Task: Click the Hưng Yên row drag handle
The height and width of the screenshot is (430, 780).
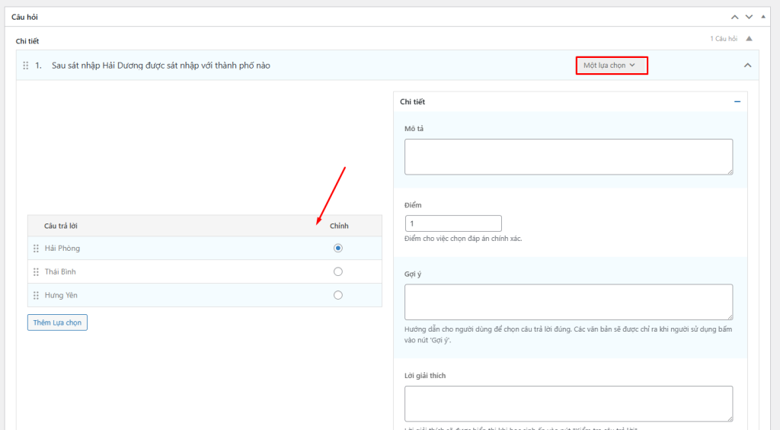Action: click(36, 296)
